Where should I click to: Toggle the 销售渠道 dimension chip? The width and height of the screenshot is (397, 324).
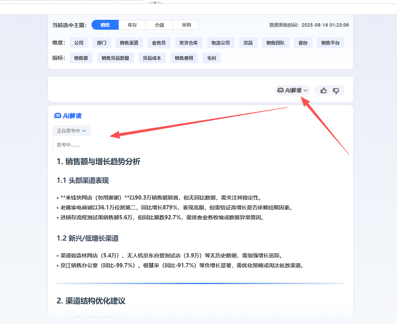coord(129,43)
